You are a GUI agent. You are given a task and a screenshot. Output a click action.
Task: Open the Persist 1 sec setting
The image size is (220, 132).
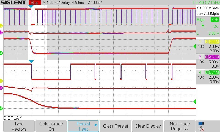(83, 126)
